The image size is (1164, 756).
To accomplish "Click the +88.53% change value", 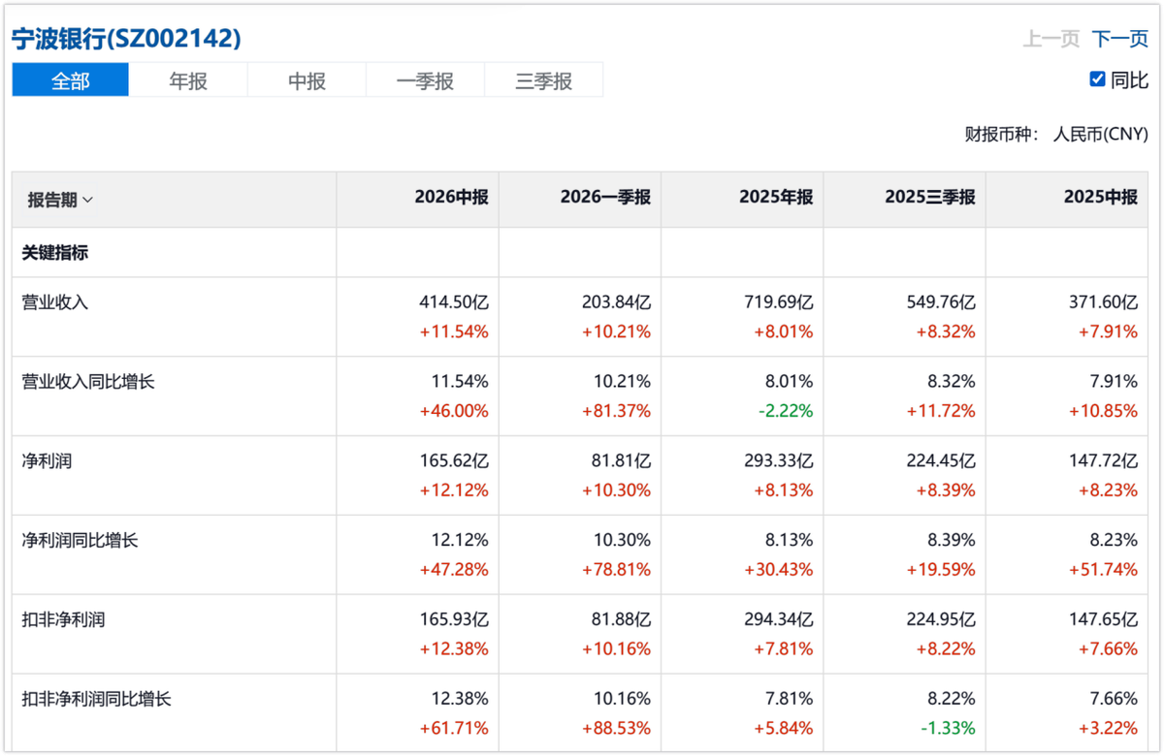I will pyautogui.click(x=616, y=728).
